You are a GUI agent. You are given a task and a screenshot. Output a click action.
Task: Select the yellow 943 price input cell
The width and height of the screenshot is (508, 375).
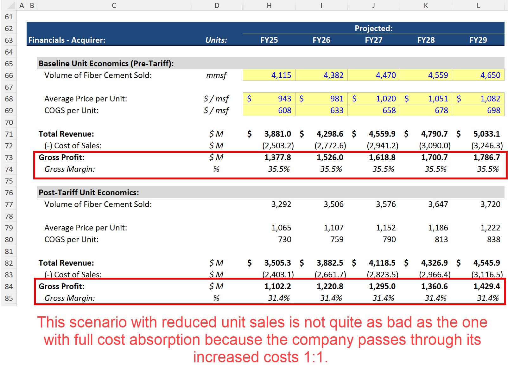[x=269, y=99]
